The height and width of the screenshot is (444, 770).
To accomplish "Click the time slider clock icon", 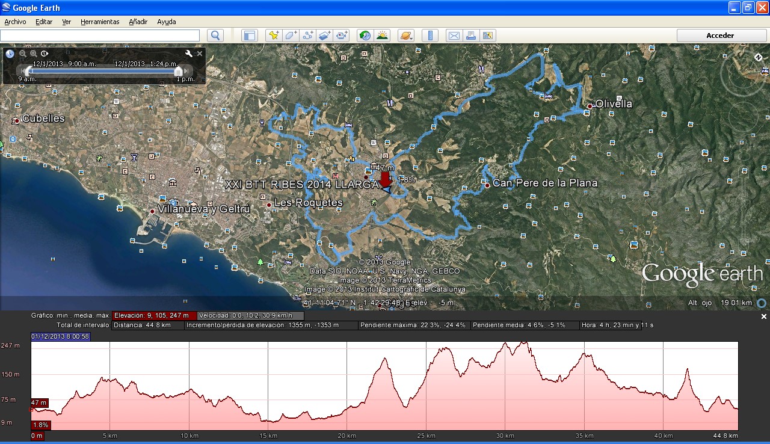I will pos(10,54).
